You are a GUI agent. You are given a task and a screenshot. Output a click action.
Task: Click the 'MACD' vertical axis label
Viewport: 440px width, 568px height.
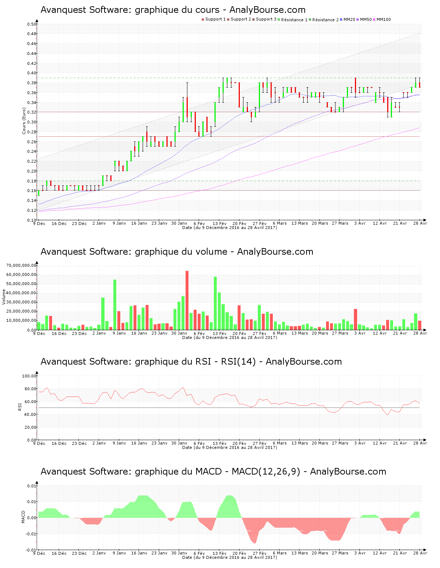pyautogui.click(x=23, y=517)
